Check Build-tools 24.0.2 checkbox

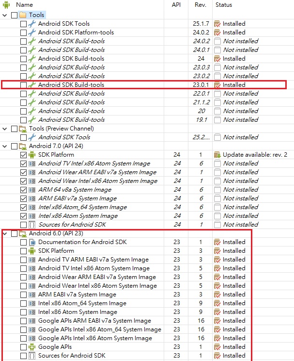[23, 41]
